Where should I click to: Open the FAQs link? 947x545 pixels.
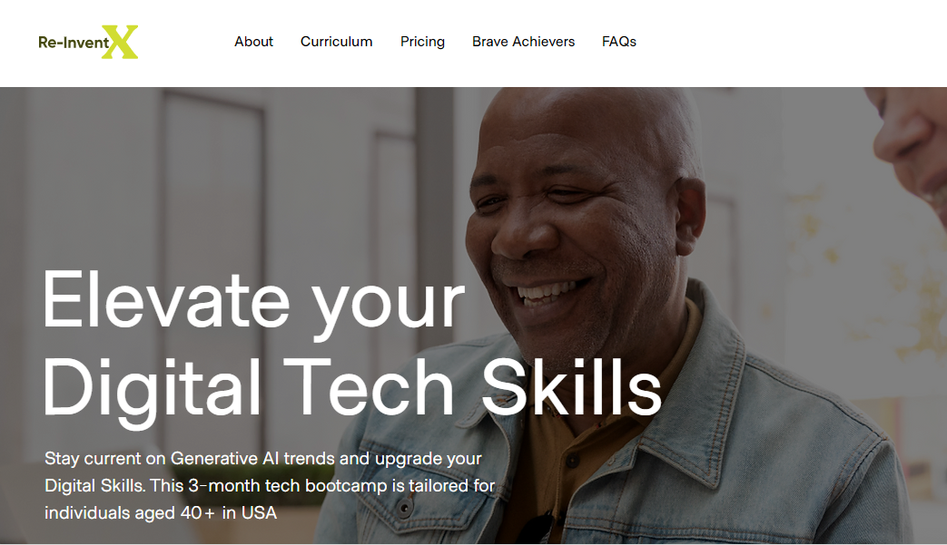coord(619,42)
